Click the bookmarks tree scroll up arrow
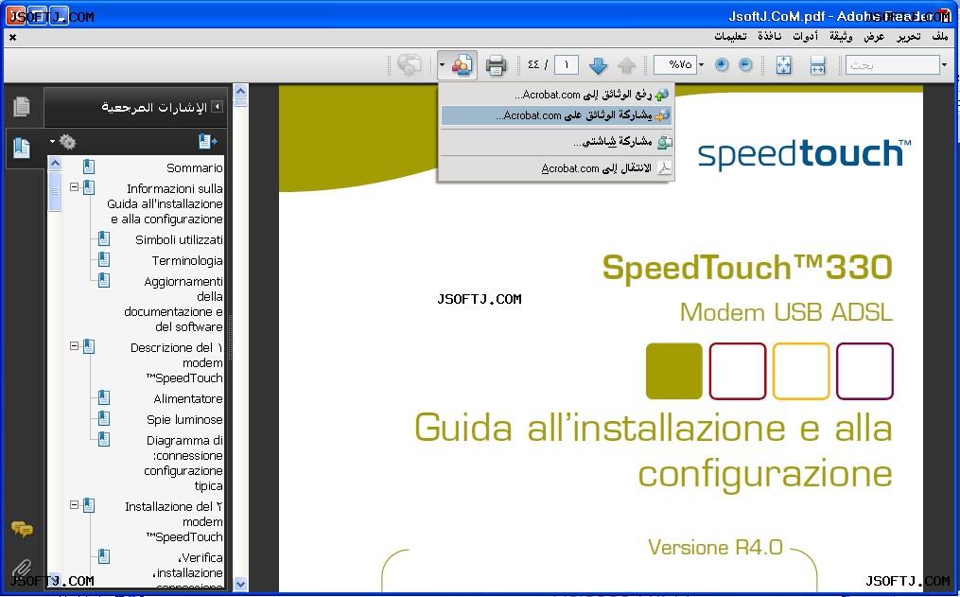The width and height of the screenshot is (960, 597). 55,163
